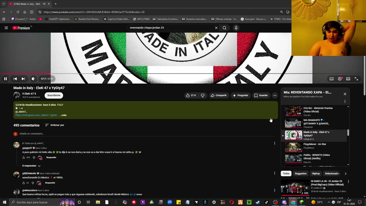Clear the search box text
This screenshot has height=206, width=366.
[x=216, y=28]
